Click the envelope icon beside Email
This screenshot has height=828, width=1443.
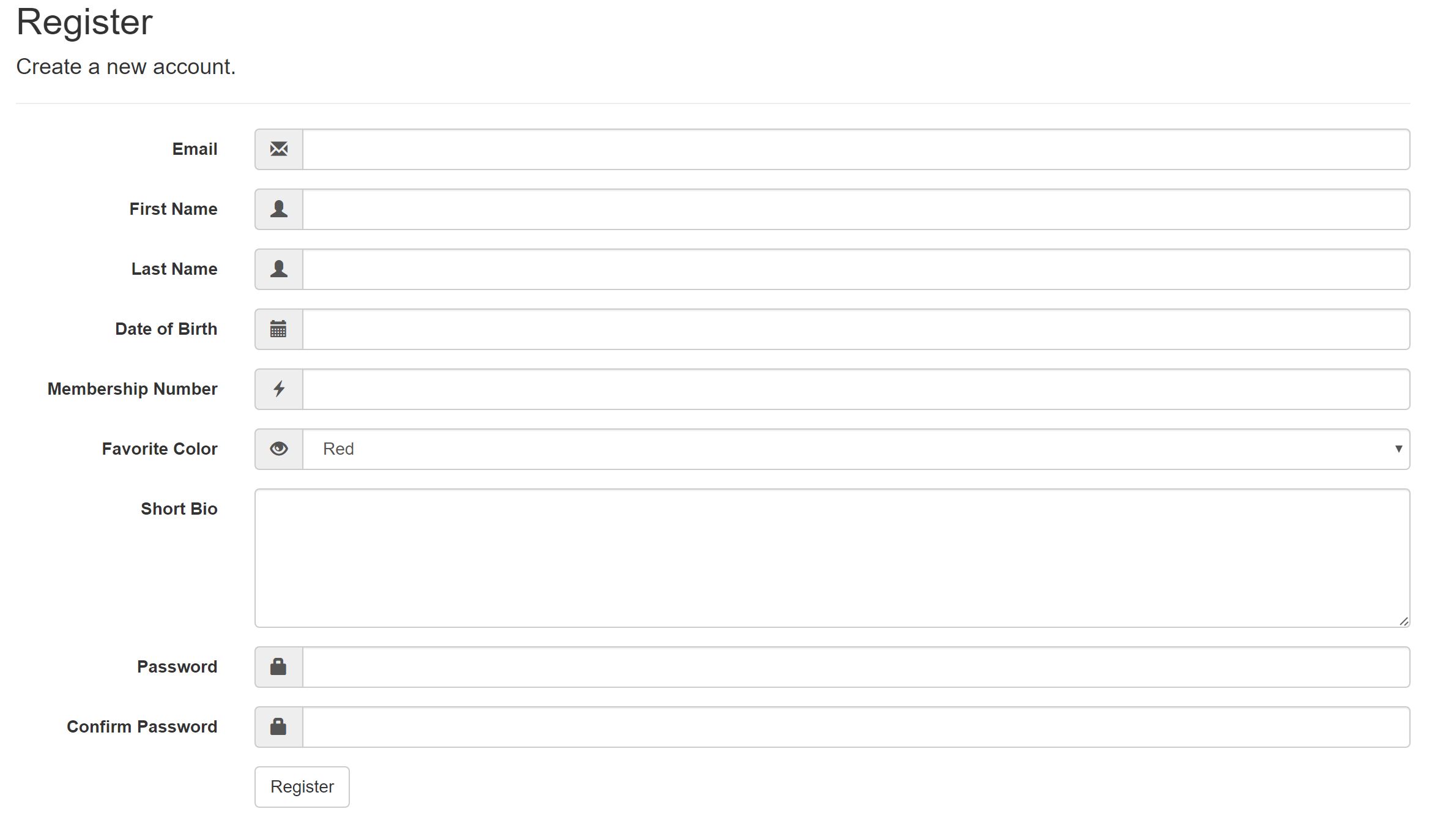tap(279, 149)
